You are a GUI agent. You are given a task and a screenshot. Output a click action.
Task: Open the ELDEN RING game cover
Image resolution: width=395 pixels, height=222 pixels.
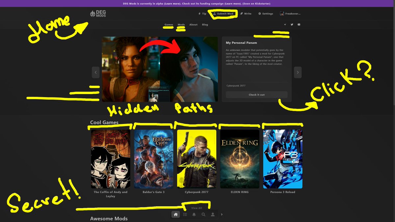[x=240, y=159]
